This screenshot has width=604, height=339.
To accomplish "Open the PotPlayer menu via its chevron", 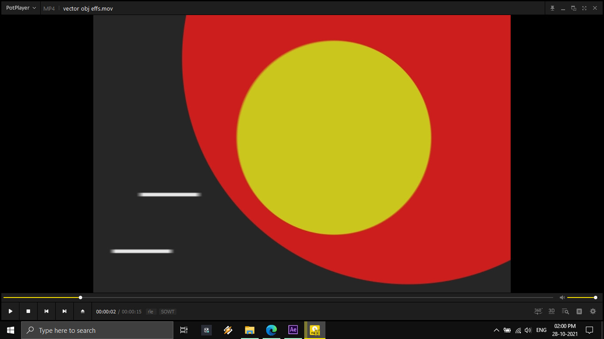I will click(x=34, y=8).
